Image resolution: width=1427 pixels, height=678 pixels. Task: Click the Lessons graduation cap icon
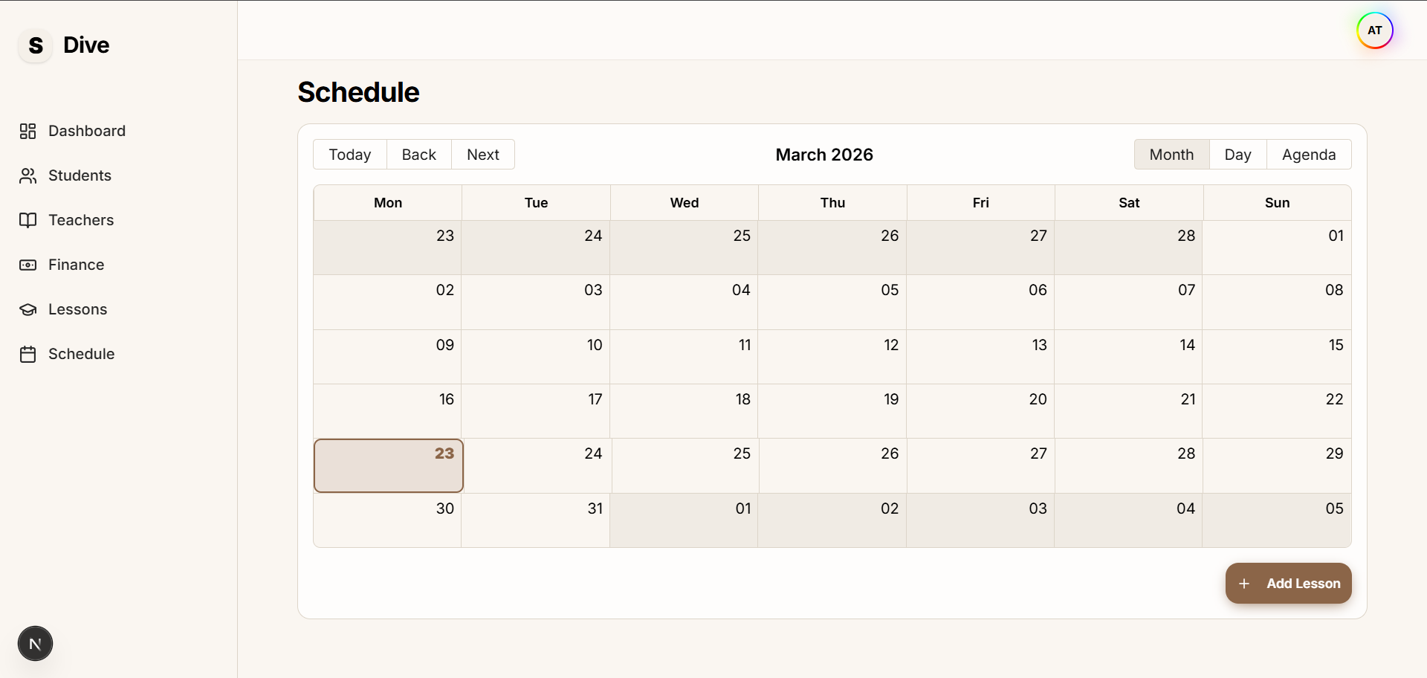coord(27,309)
